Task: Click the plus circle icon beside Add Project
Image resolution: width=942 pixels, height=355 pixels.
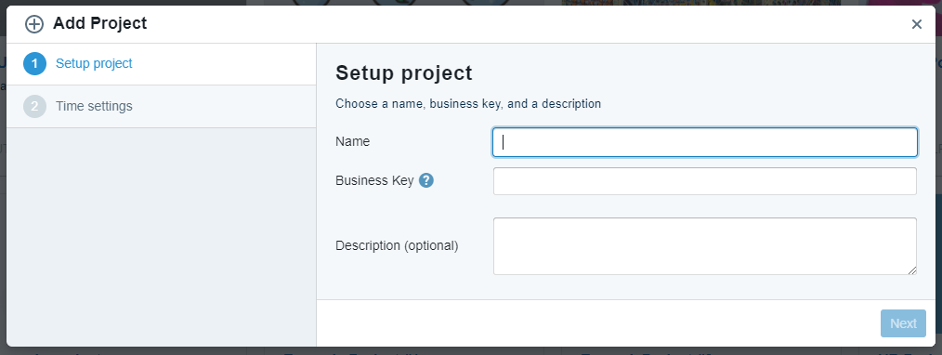Action: (34, 24)
